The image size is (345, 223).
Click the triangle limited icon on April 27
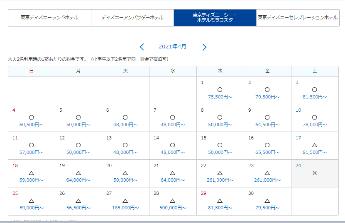[125, 201]
